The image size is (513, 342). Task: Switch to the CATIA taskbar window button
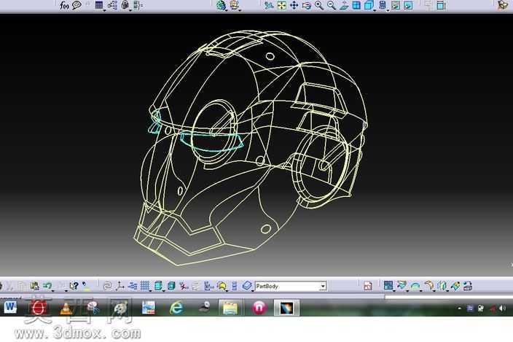pos(286,308)
